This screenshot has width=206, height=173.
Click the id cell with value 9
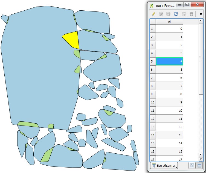click(169, 102)
